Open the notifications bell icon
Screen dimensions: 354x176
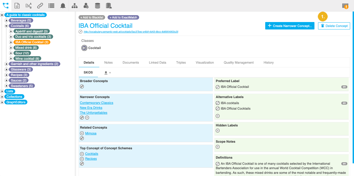pyautogui.click(x=63, y=6)
